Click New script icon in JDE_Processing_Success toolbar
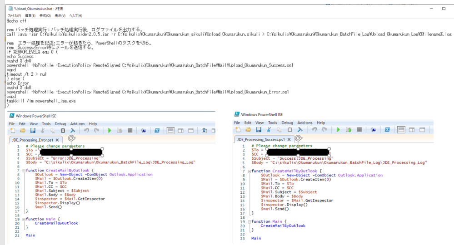Screen dimensions: 454x245 [x=238, y=130]
